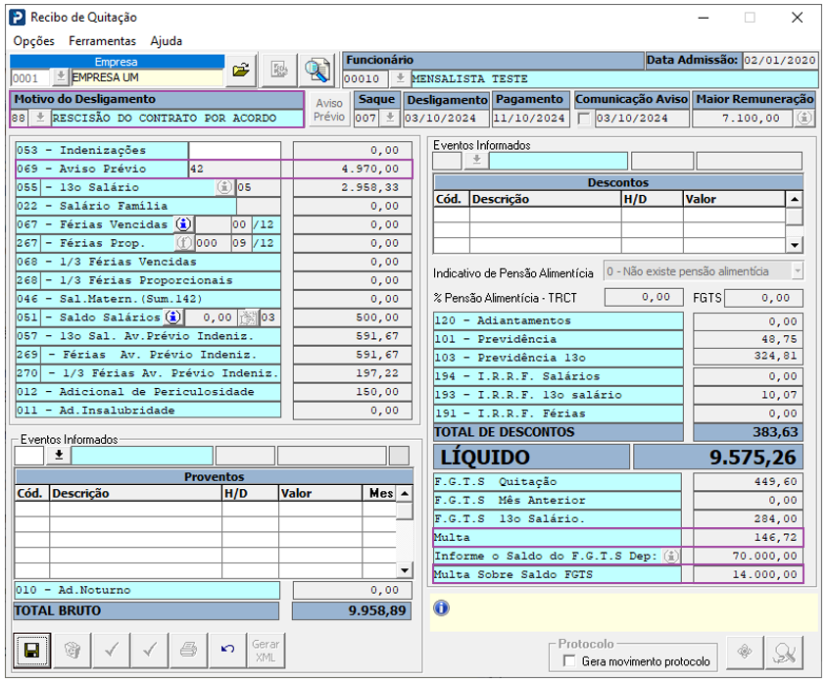This screenshot has width=827, height=682.
Task: Open the Ferramentas menu
Action: 102,41
